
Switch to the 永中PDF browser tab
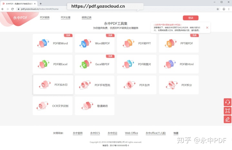click(x=18, y=4)
